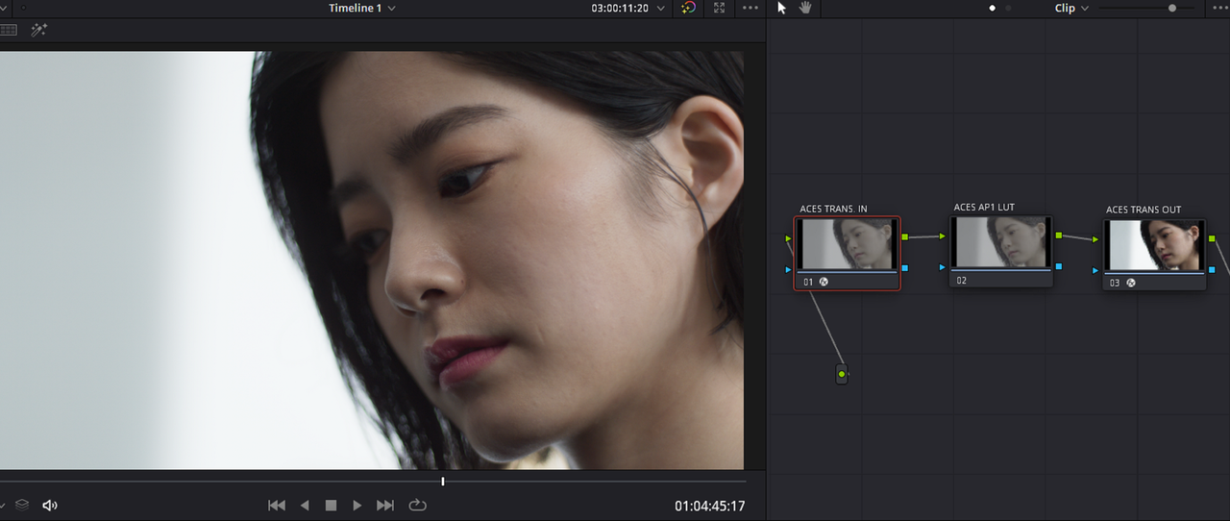Select the arrow pointer tool in node editor

[x=781, y=8]
